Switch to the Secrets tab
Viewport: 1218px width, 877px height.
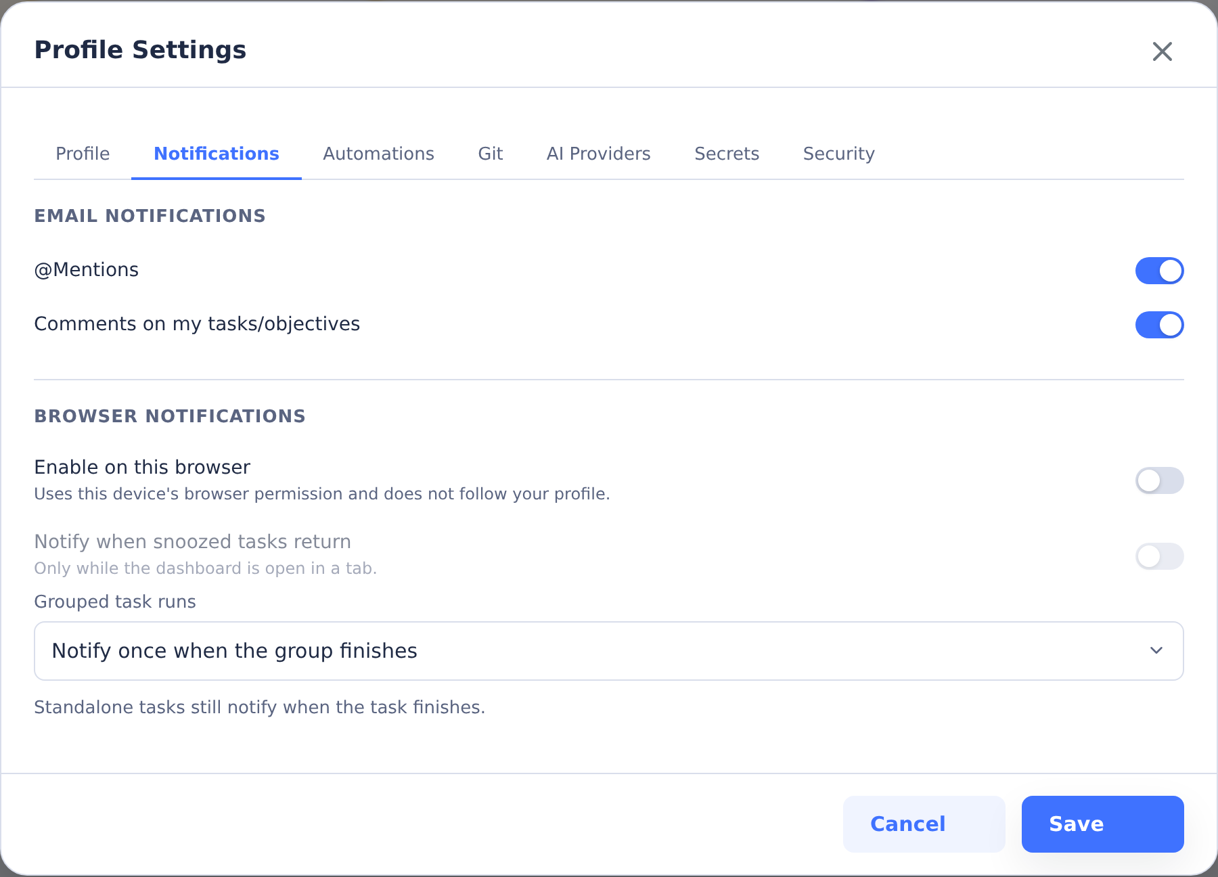coord(727,154)
